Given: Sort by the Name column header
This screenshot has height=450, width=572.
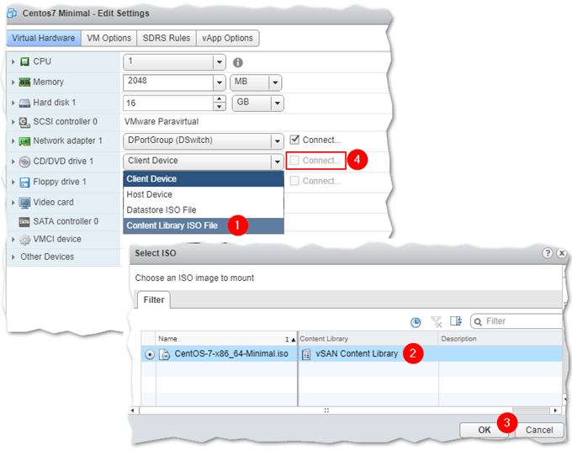Looking at the screenshot, I should coord(226,339).
